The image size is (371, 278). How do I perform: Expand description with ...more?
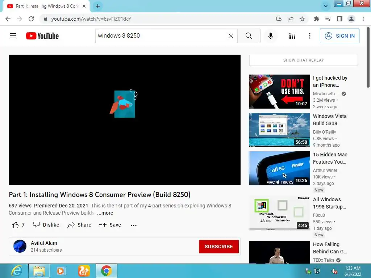click(105, 213)
